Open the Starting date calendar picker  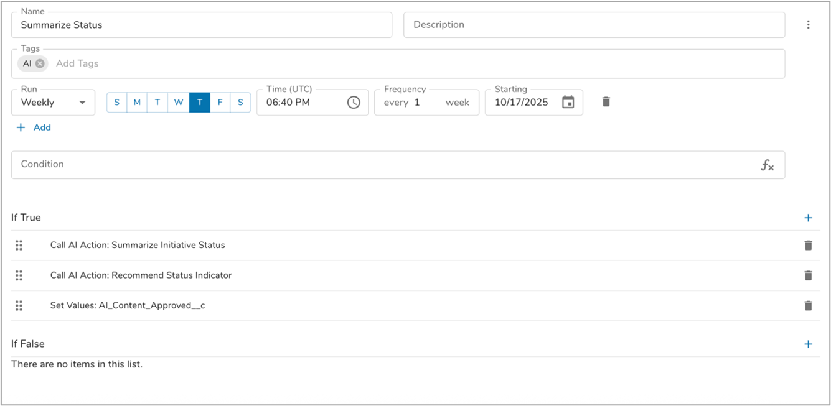click(x=568, y=103)
